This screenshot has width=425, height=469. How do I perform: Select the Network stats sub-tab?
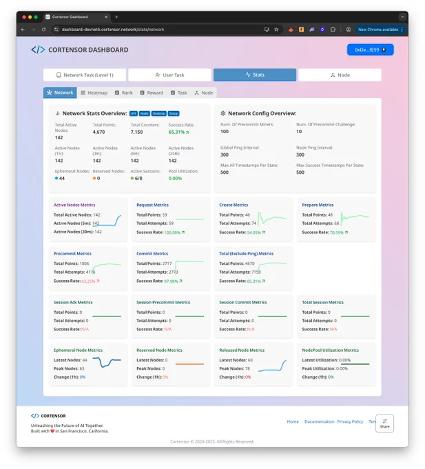[60, 92]
